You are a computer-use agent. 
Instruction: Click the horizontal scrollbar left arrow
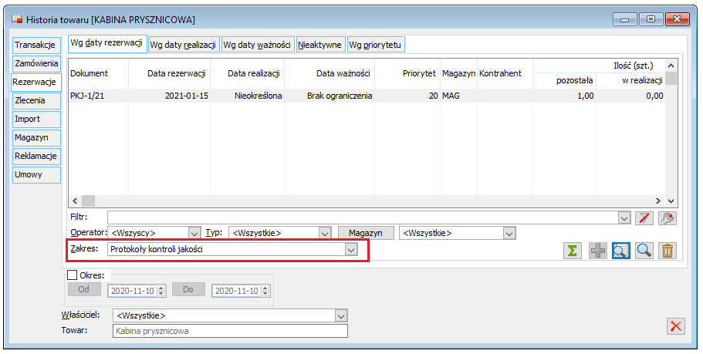coord(75,201)
